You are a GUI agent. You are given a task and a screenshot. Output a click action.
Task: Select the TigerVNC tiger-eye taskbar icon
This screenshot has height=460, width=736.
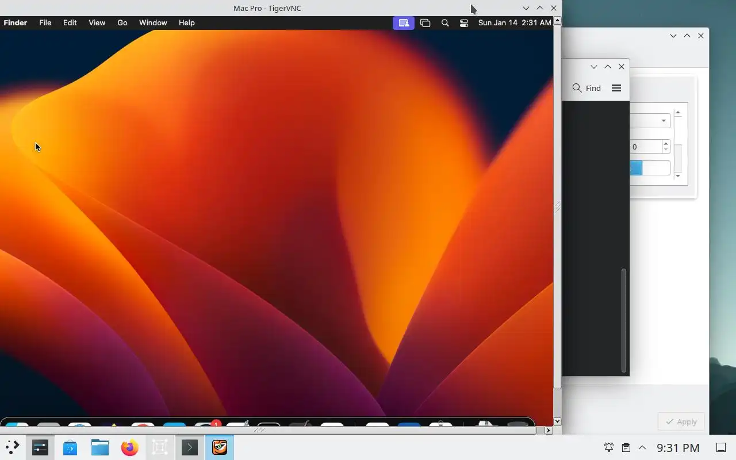click(x=220, y=447)
